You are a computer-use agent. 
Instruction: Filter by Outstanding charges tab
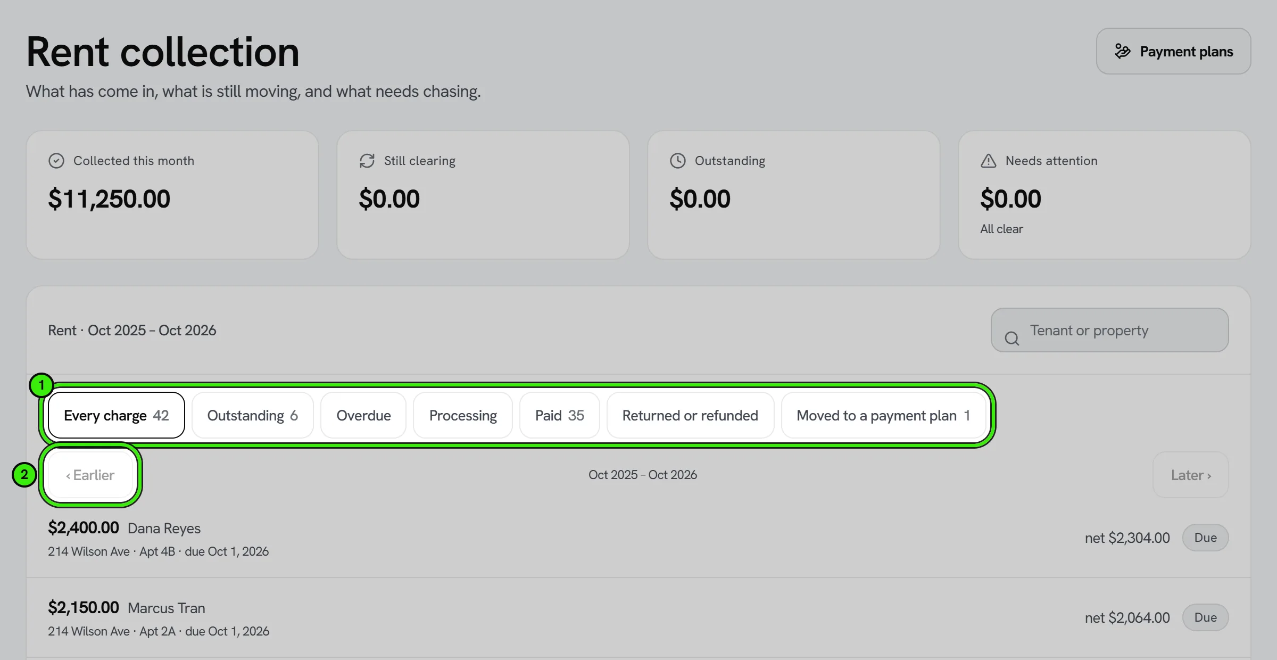click(253, 415)
